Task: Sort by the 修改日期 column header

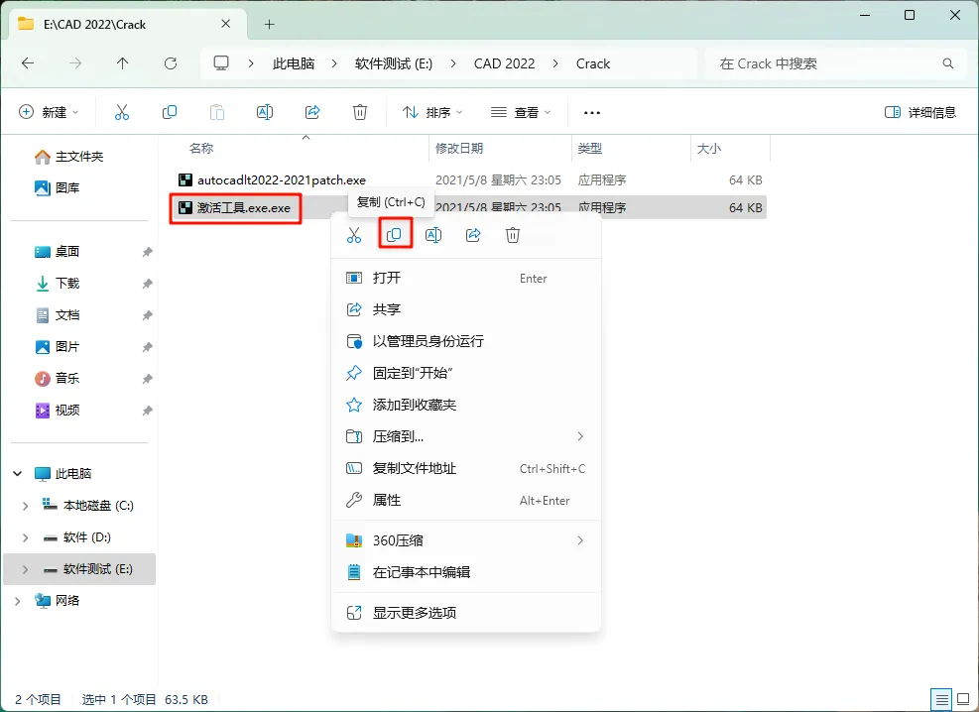Action: (459, 149)
